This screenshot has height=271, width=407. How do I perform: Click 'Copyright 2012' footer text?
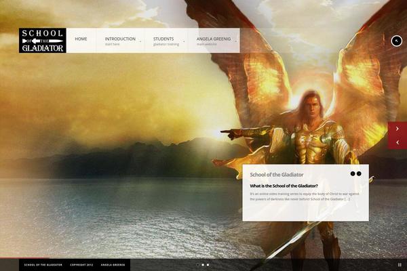click(x=81, y=265)
